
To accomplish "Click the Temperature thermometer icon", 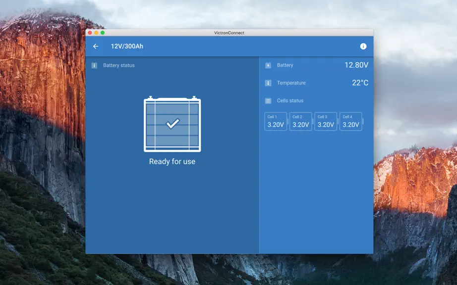I will pyautogui.click(x=268, y=83).
